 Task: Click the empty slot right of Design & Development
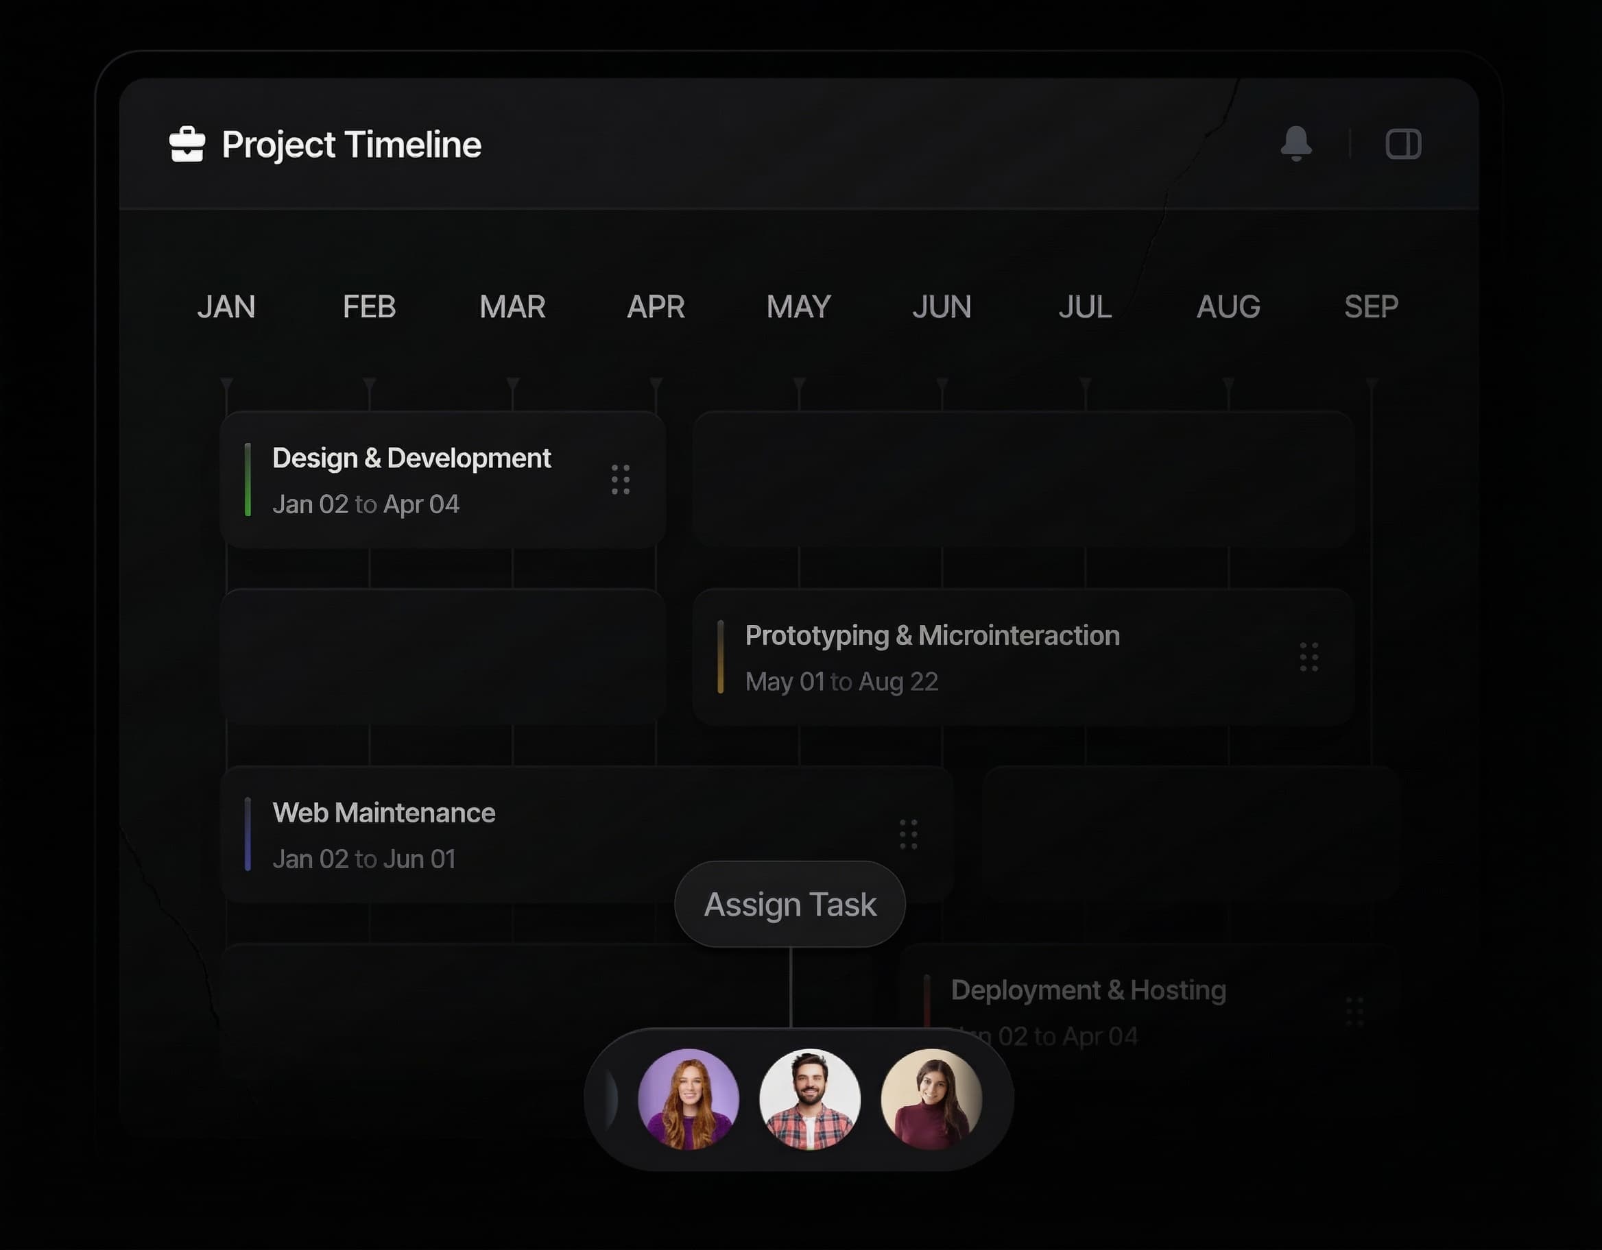point(1023,480)
